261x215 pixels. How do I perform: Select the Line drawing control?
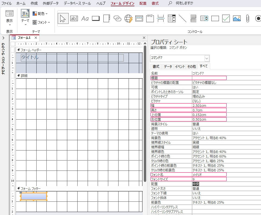tap(183, 18)
